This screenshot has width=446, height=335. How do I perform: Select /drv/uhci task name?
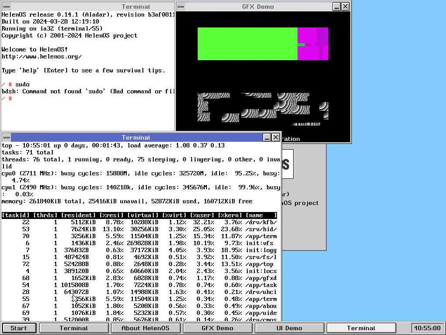click(x=261, y=292)
